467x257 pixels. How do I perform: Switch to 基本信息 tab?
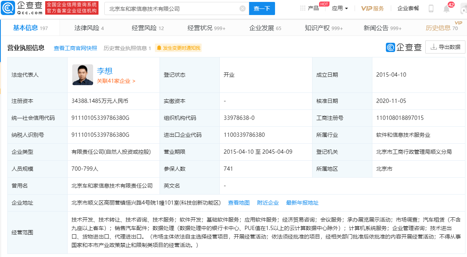[31, 28]
